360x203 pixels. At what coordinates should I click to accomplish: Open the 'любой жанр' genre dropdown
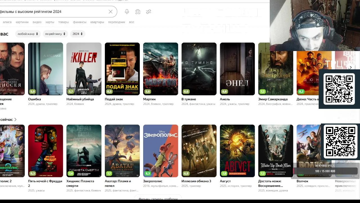(x=28, y=34)
